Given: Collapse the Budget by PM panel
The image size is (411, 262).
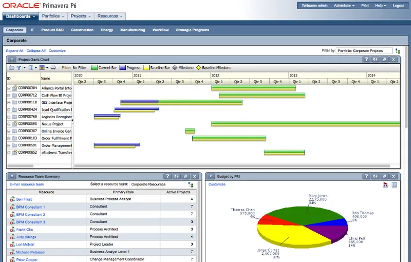Looking at the screenshot, I should pyautogui.click(x=211, y=176).
